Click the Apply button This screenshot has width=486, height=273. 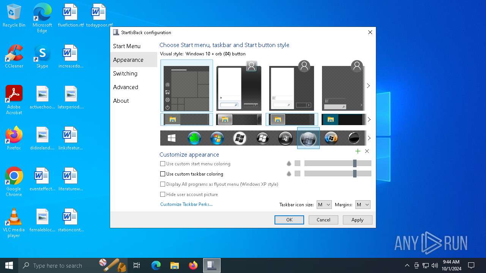click(x=357, y=220)
